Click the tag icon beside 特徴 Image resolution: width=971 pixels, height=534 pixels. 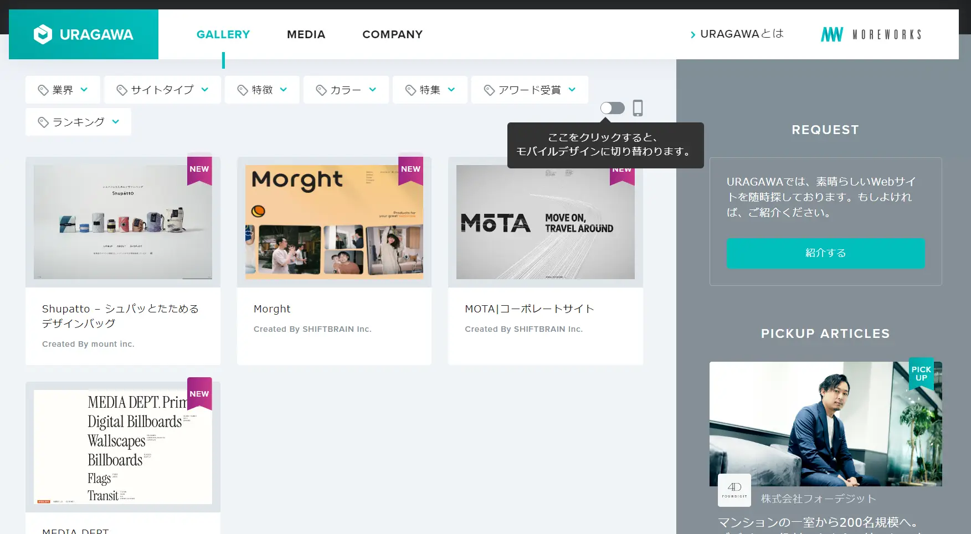pos(243,90)
